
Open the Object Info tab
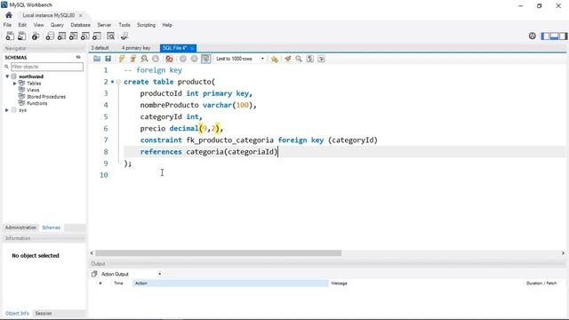pyautogui.click(x=17, y=313)
